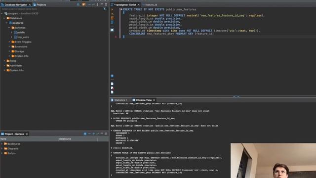Click the new connection icon in Navigator toolbar
This screenshot has width=316, height=178.
pyautogui.click(x=78, y=4)
